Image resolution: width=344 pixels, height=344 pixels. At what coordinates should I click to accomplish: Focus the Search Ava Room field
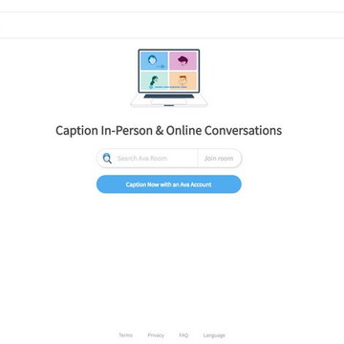click(x=147, y=159)
